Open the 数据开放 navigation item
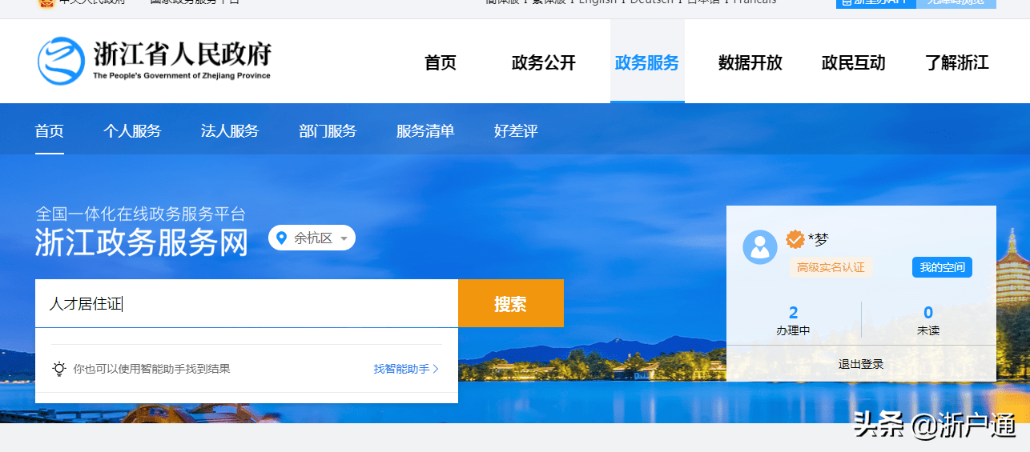This screenshot has height=452, width=1030. point(750,62)
